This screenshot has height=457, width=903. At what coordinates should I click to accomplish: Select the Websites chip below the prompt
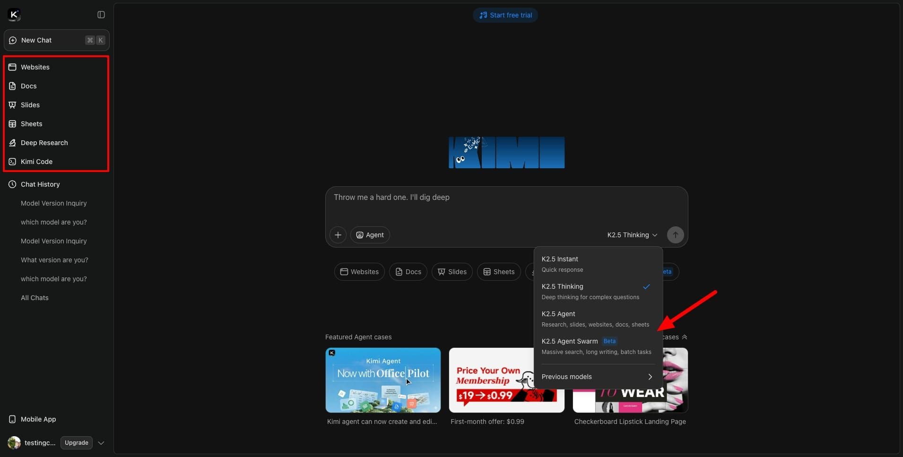click(x=359, y=272)
